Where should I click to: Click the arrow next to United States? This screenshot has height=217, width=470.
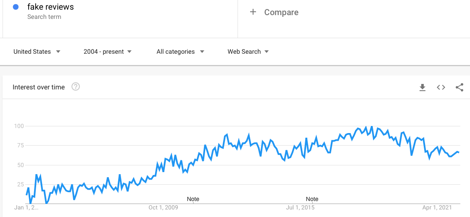pyautogui.click(x=58, y=52)
